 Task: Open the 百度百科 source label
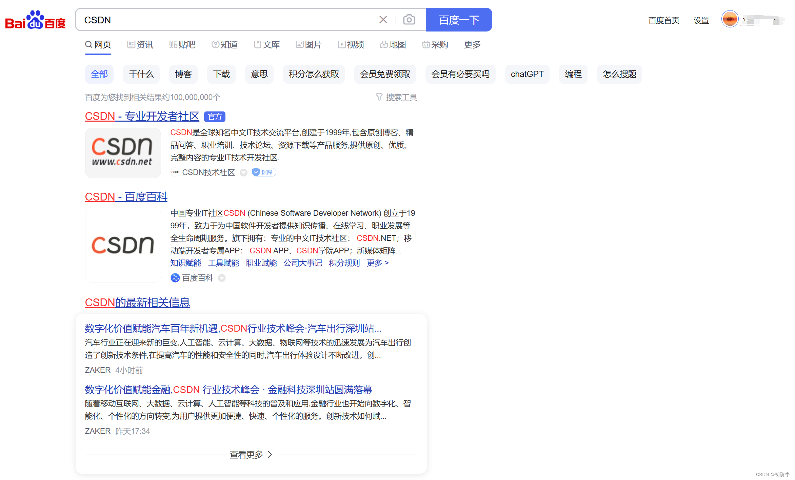198,278
